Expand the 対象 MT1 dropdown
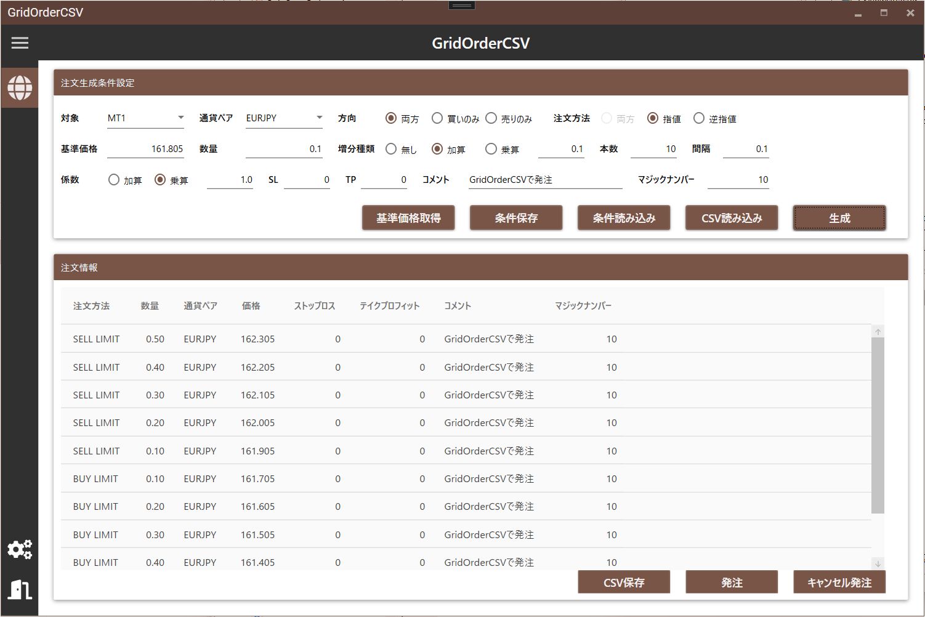The width and height of the screenshot is (925, 617). click(180, 118)
